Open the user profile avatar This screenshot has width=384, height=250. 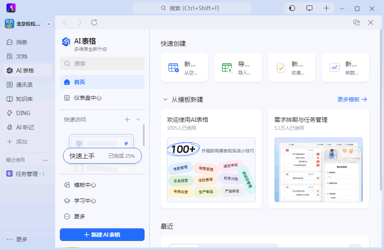(x=11, y=8)
